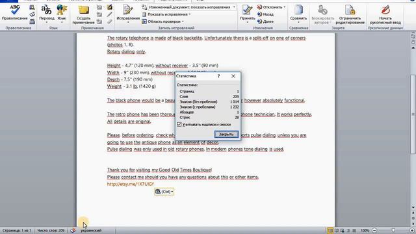Click the previous comment icon in Примечания group
The width and height of the screenshot is (416, 234).
pos(99,14)
